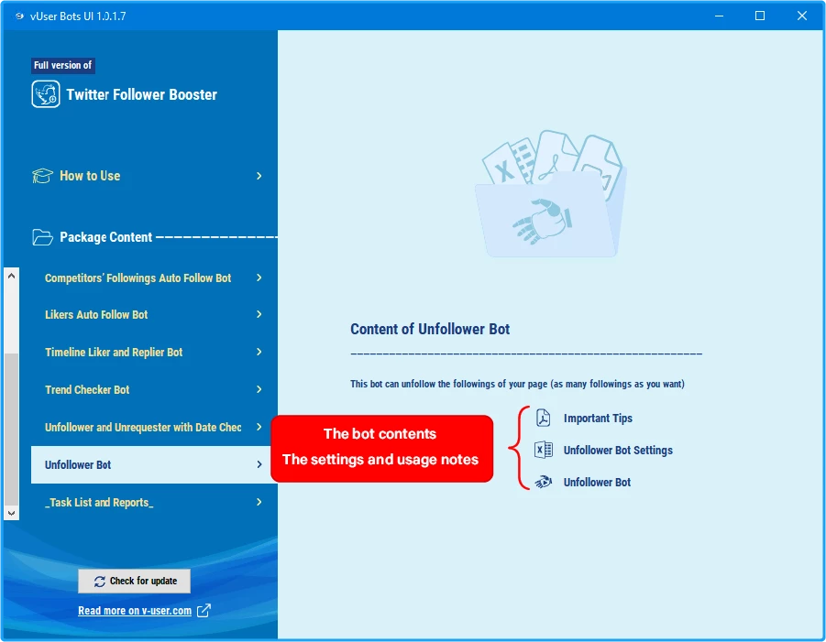Minimize the vUser Bots UI window
Screen dimensions: 826x642
click(719, 16)
